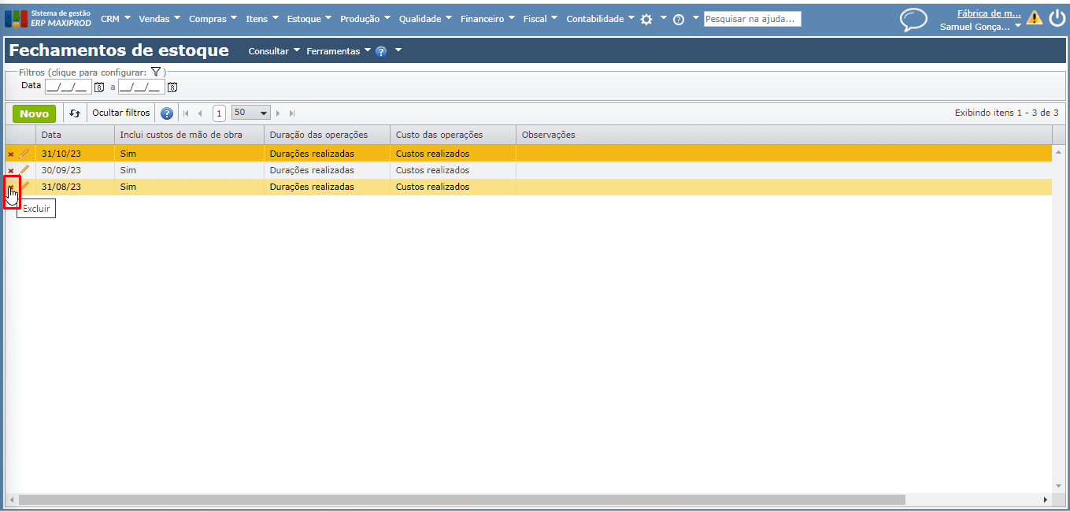This screenshot has width=1070, height=512.
Task: Click the blue help icon in grid toolbar
Action: pyautogui.click(x=167, y=113)
